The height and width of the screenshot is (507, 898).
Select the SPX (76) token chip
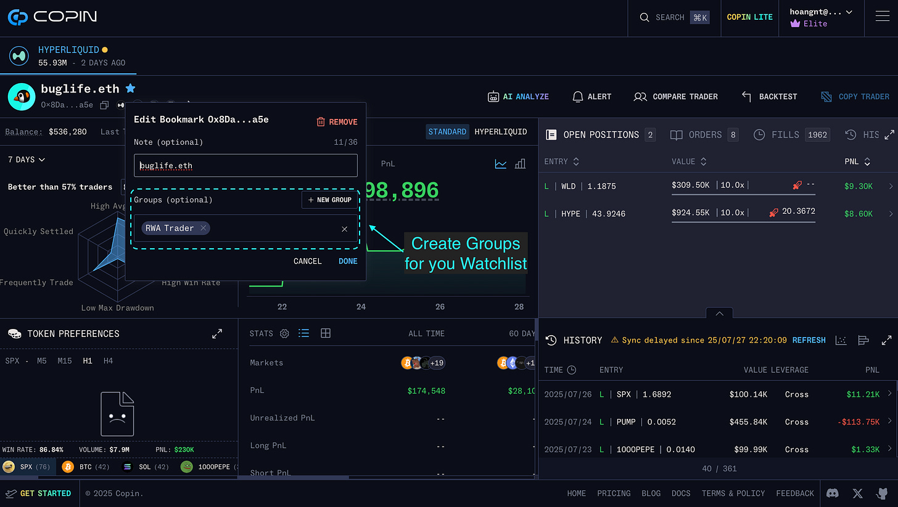click(28, 467)
